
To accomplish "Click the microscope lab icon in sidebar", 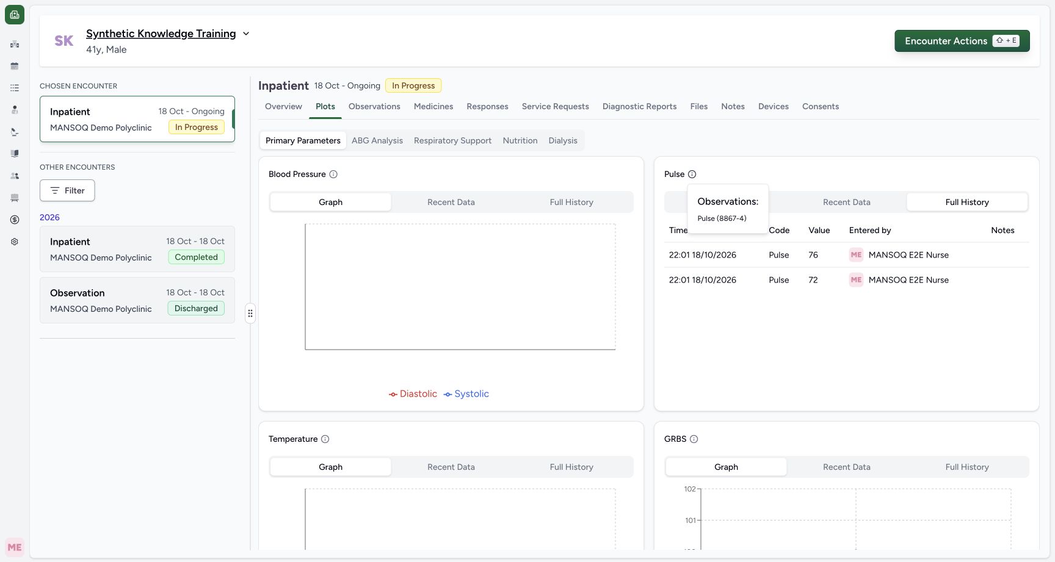I will 15,132.
